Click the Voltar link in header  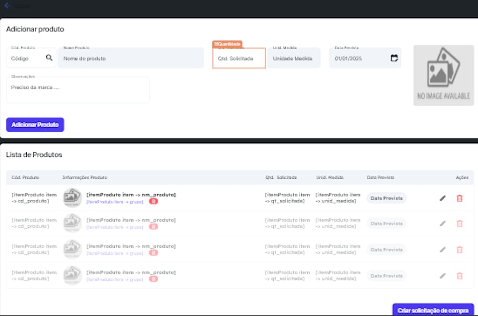(22, 5)
